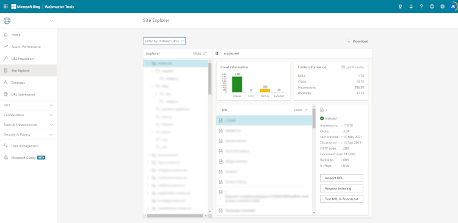Image resolution: width=458 pixels, height=223 pixels.
Task: Click the Crawl information heading
Action: 234,67
